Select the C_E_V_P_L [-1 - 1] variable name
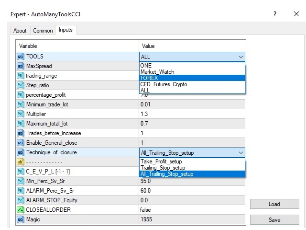The image size is (306, 230). (48, 172)
